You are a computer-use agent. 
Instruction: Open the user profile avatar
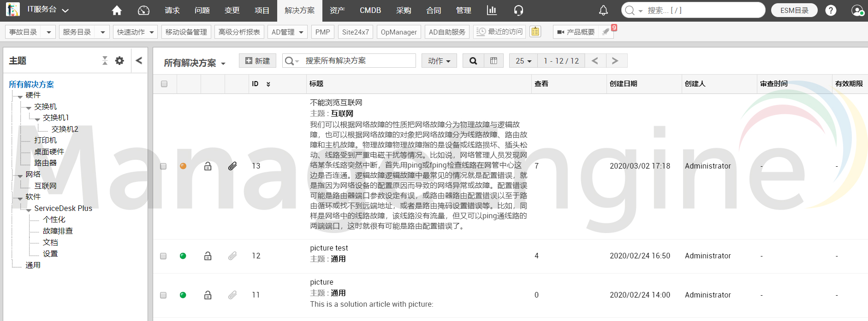(857, 10)
